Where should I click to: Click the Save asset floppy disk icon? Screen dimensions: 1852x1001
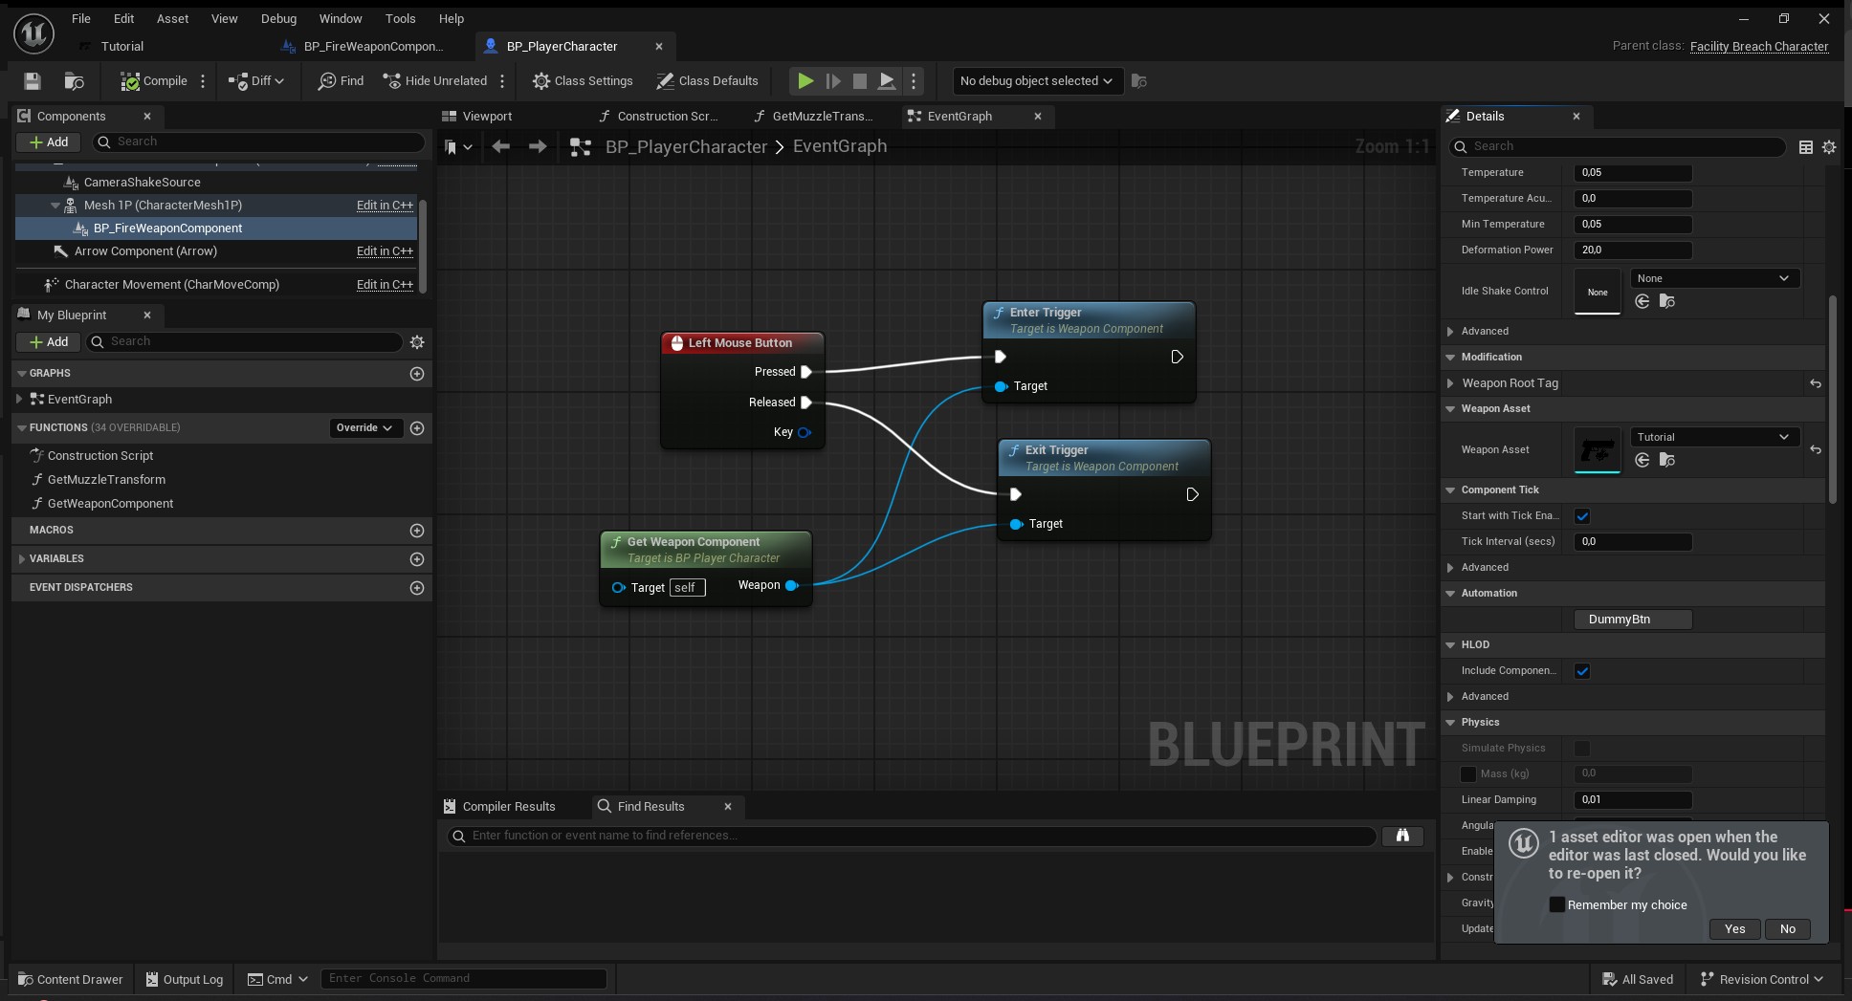pyautogui.click(x=33, y=81)
